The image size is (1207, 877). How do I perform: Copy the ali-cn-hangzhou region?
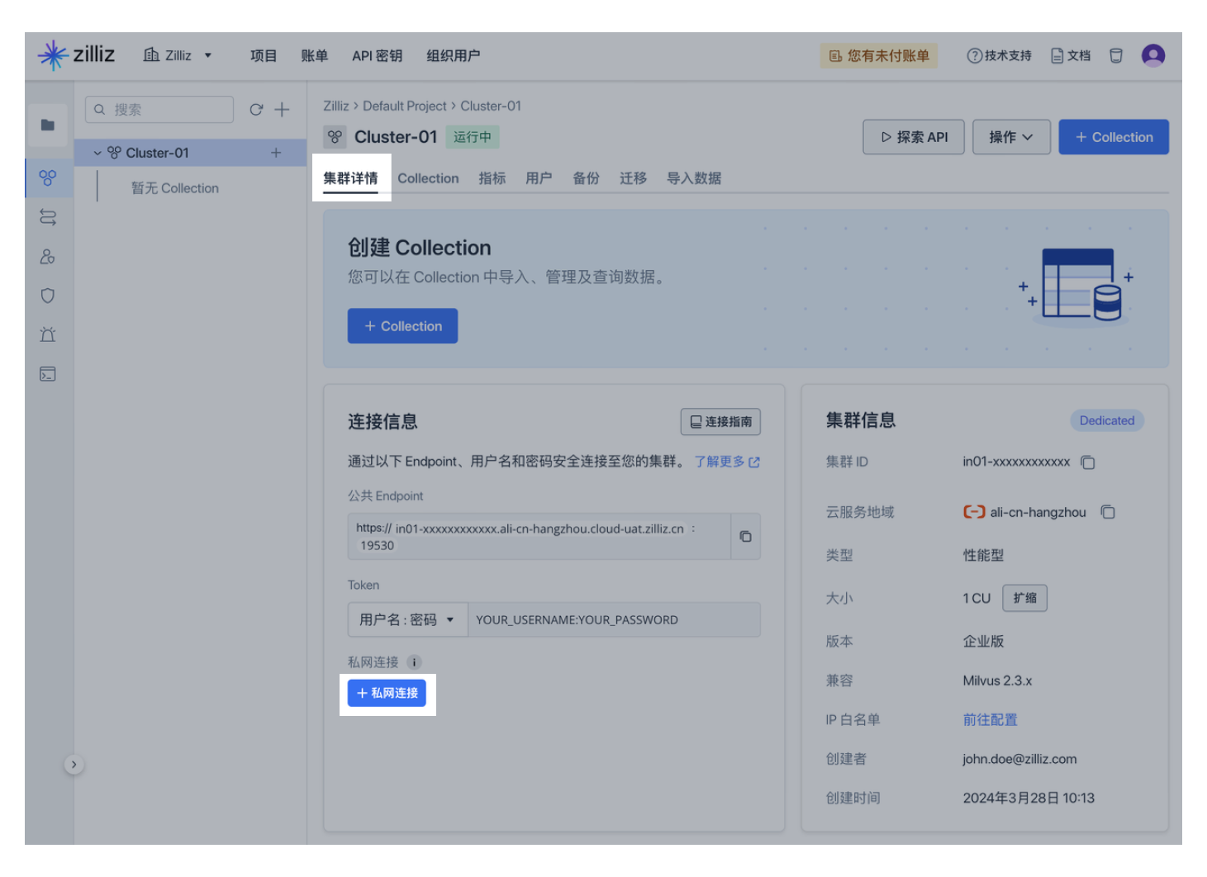(x=1108, y=512)
